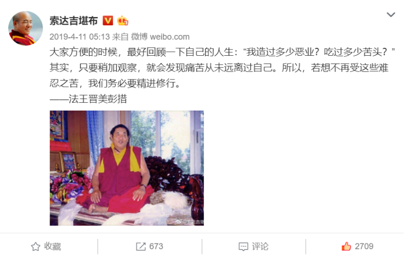The image size is (404, 257).
Task: Open the 索达吉堪布 username link
Action: (74, 21)
